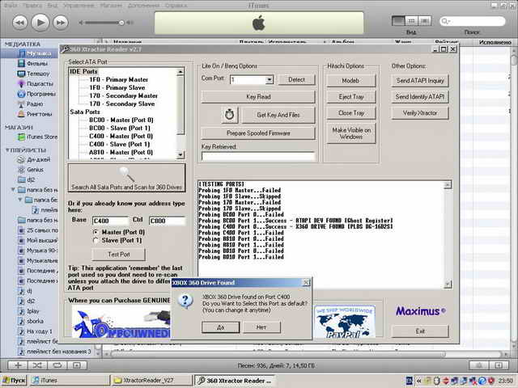
Task: Open Программы in iTunes sidebar
Action: [36, 94]
